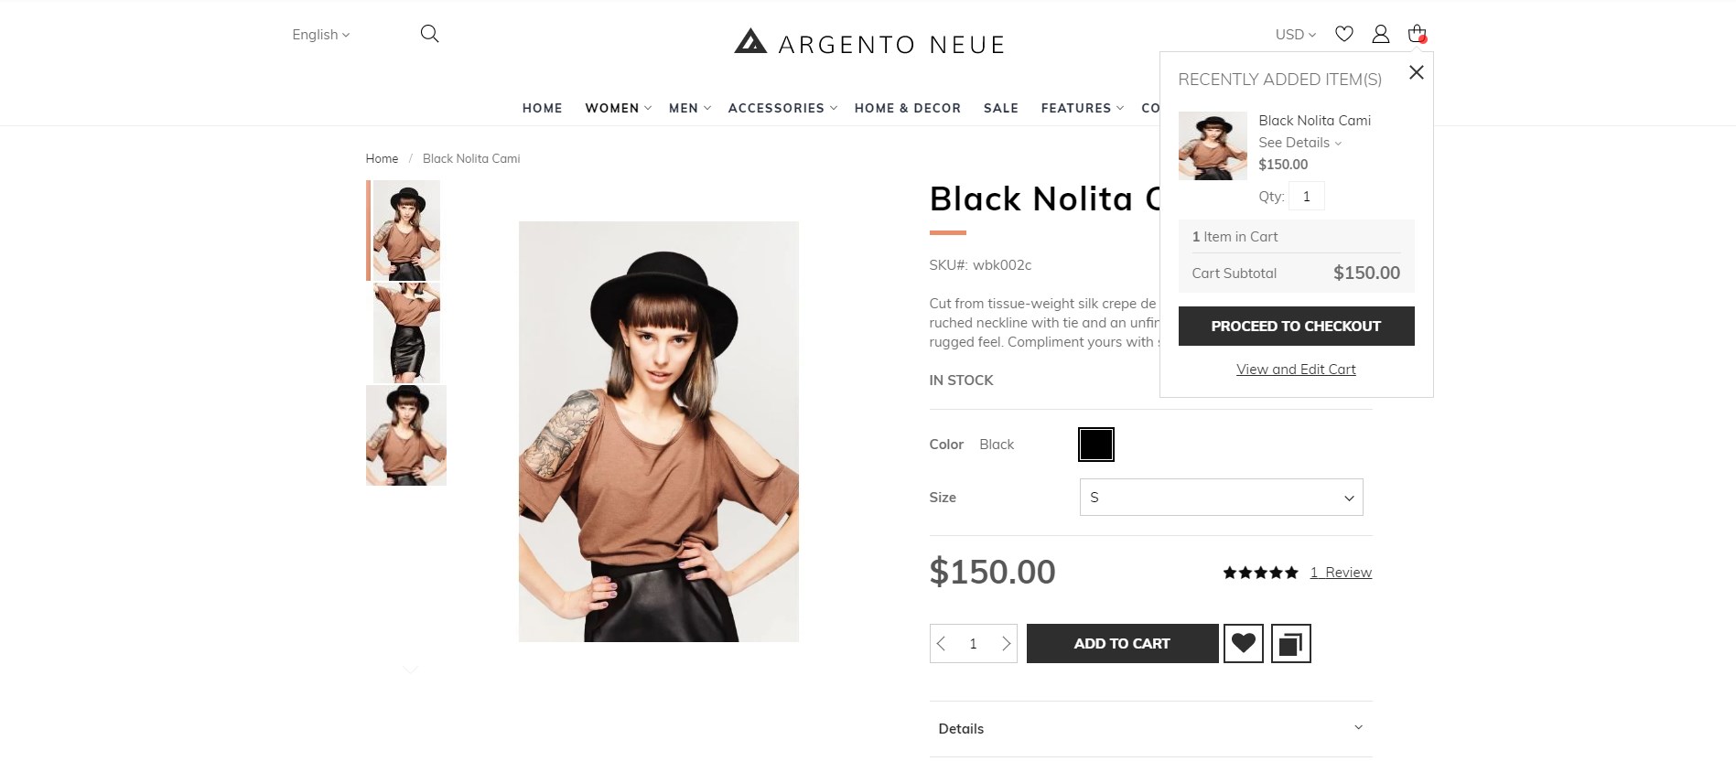Open the user account icon
Screen dimensions: 1736x772
[1380, 34]
